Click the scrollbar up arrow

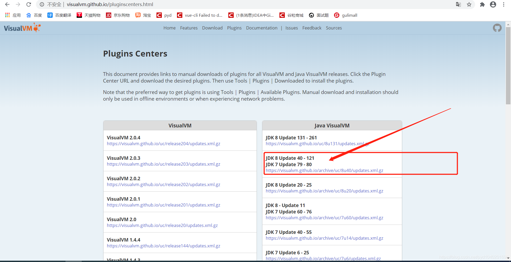[x=508, y=24]
